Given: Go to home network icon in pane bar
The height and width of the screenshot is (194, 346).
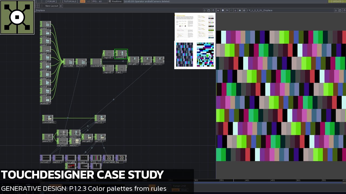Looking at the screenshot, I should (244, 10).
